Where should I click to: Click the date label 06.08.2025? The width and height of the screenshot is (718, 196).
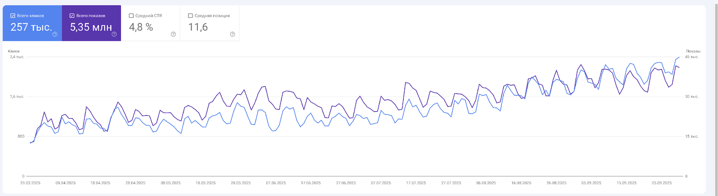[486, 183]
